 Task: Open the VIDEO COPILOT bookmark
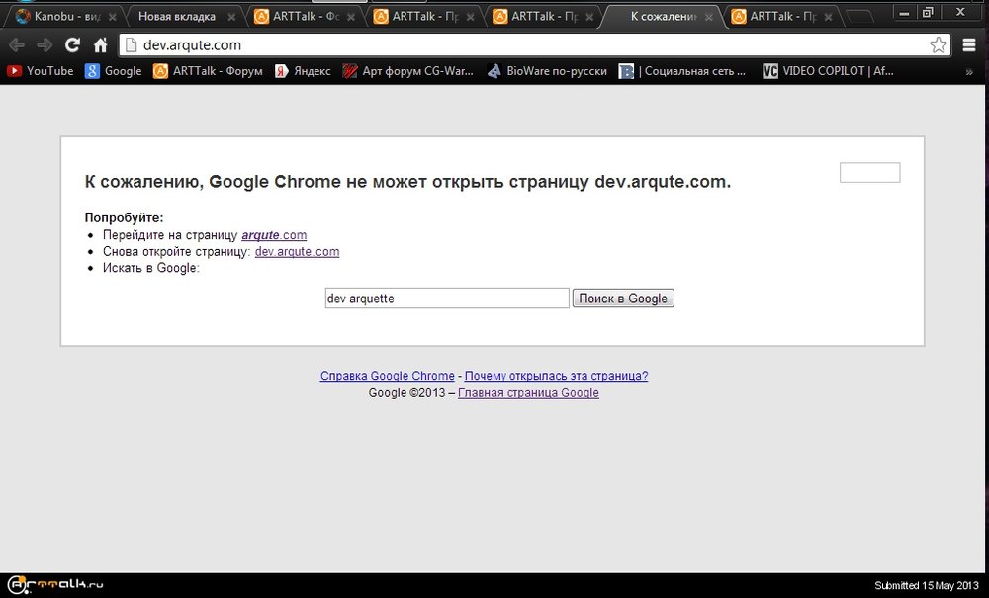[x=828, y=71]
